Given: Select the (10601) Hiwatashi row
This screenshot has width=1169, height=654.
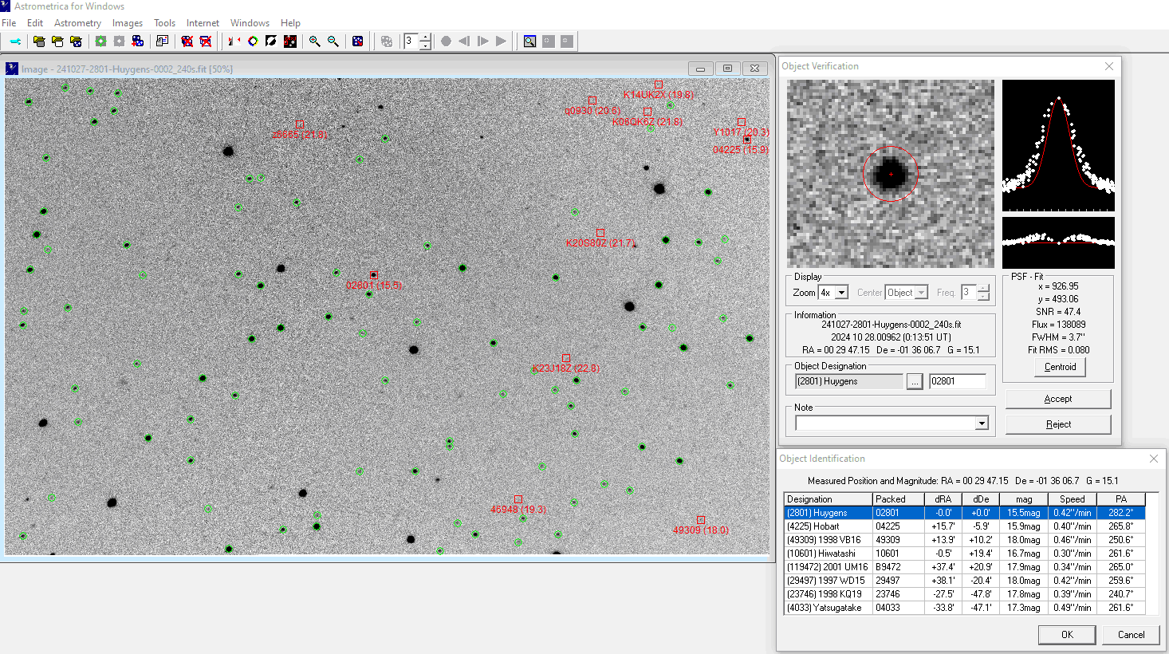Looking at the screenshot, I should pyautogui.click(x=965, y=554).
